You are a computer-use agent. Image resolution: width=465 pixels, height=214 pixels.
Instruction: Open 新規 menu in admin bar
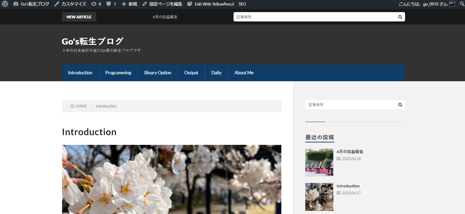tap(133, 4)
